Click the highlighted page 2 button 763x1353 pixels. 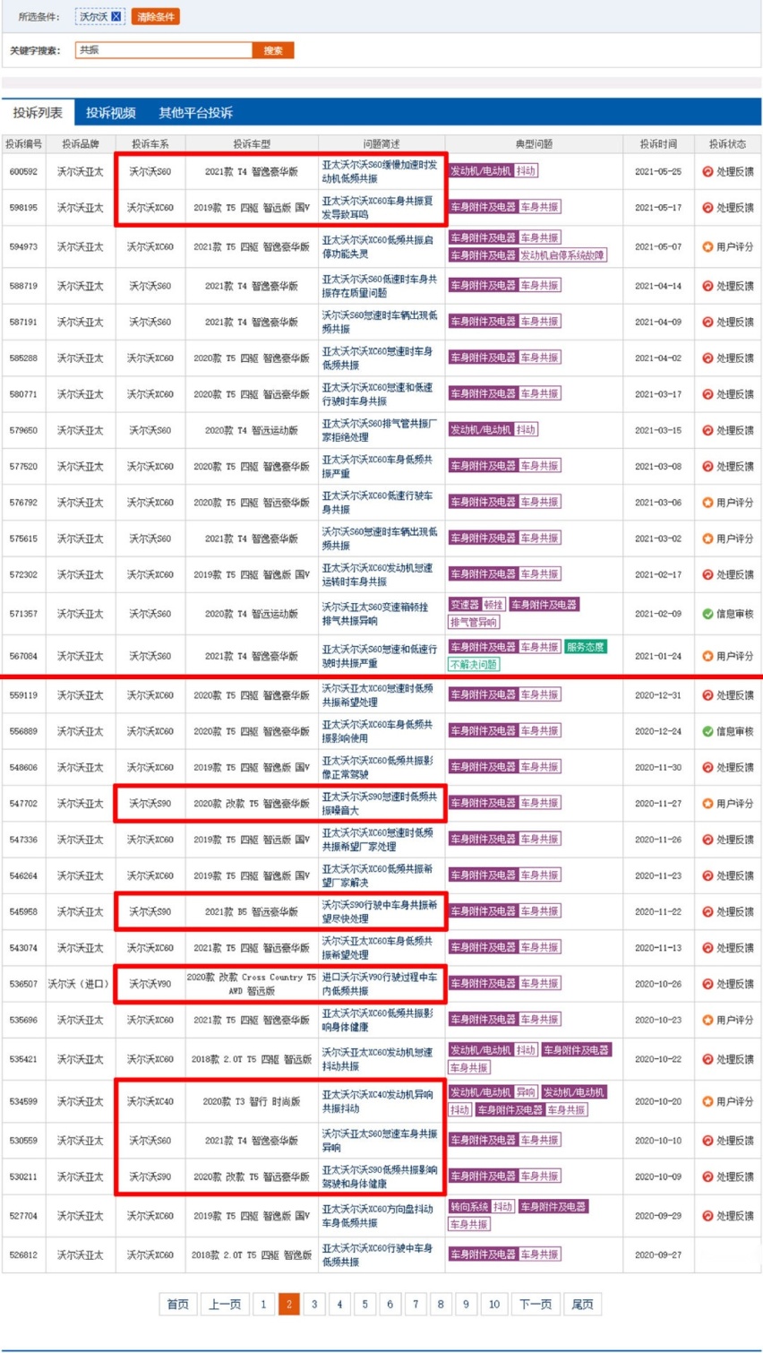point(288,1304)
